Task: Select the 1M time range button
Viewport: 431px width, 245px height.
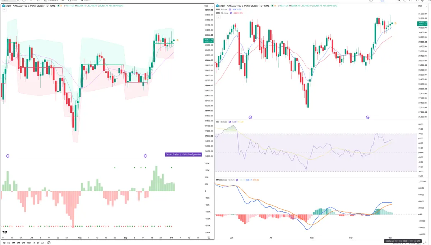Action: point(13,243)
